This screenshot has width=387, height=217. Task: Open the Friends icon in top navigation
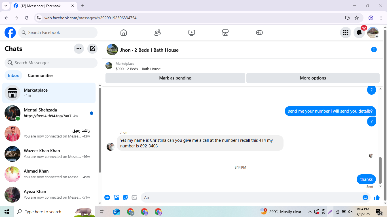coord(158,33)
